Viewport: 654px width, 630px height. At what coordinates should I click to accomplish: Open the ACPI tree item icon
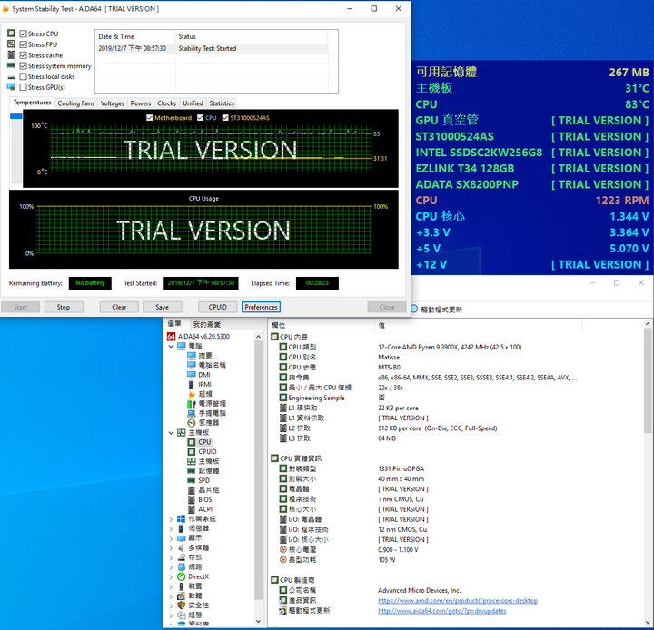click(x=191, y=509)
